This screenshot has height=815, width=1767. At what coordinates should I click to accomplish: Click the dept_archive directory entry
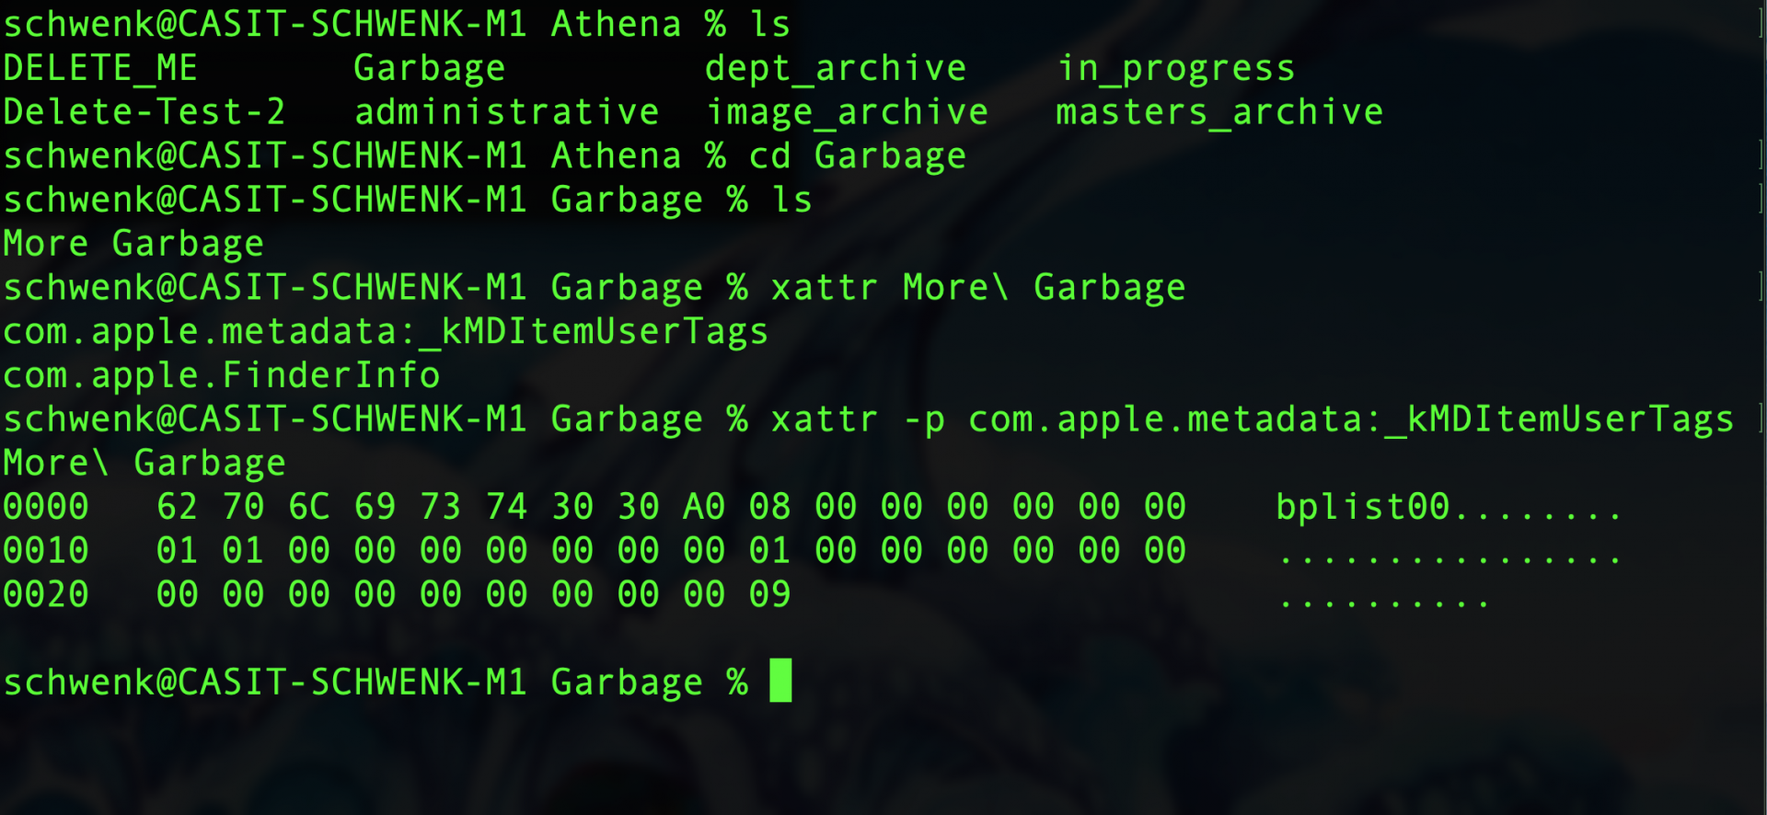click(836, 69)
